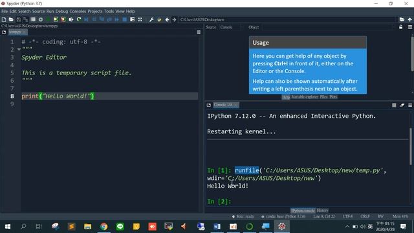Open Word from the taskbar
Image resolution: width=414 pixels, height=233 pixels.
217,227
